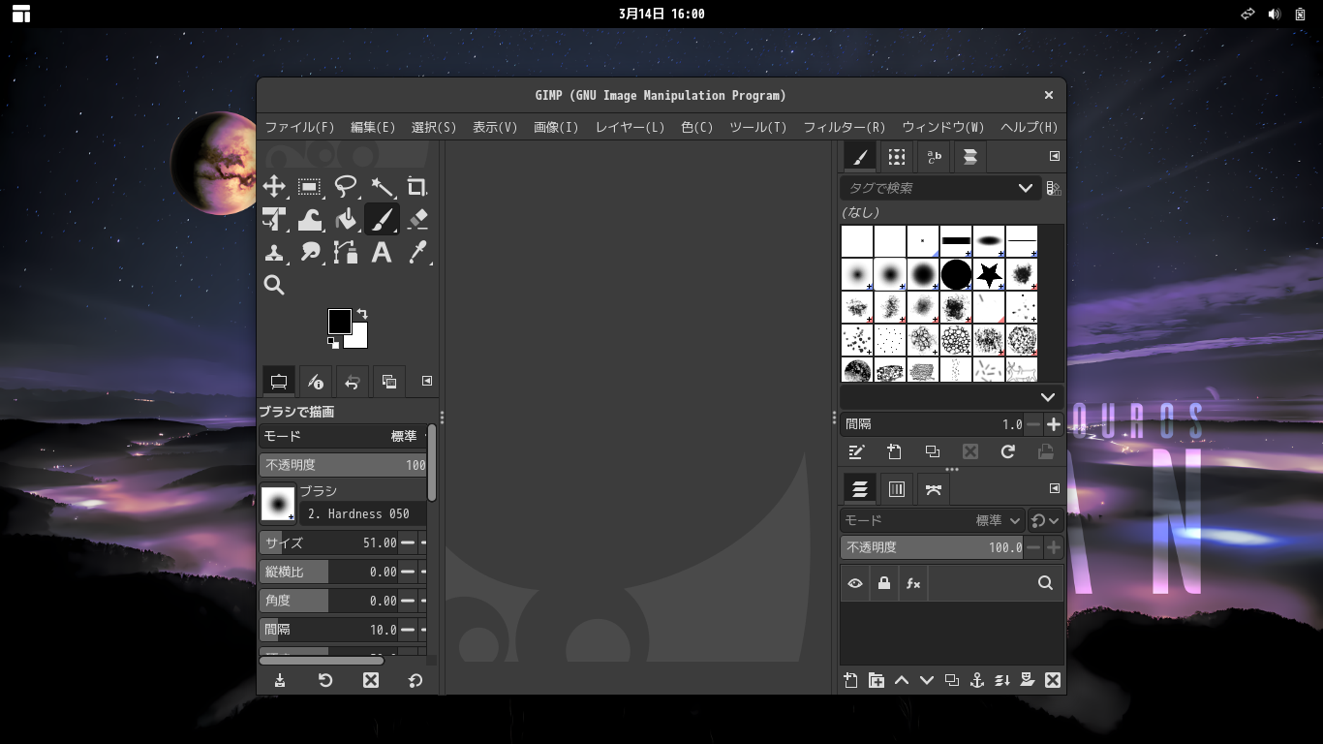Click the black foreground color swatch
Image resolution: width=1323 pixels, height=744 pixels.
click(x=339, y=322)
